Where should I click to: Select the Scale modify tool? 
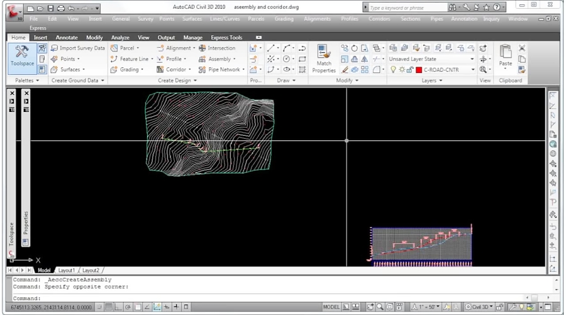[x=345, y=59]
